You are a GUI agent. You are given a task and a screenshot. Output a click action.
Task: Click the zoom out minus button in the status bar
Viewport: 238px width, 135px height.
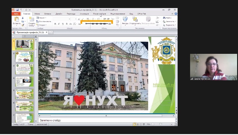(152, 124)
